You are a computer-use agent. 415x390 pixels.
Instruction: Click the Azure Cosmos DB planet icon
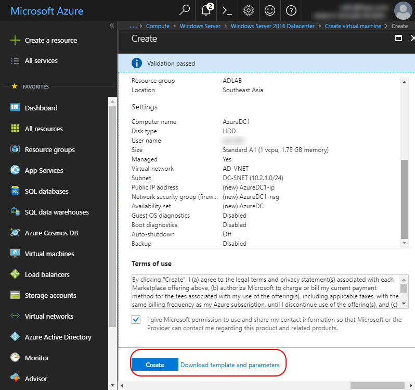click(x=15, y=232)
